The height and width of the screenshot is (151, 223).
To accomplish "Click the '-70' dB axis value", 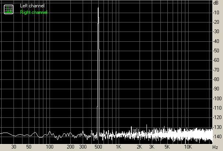I will point(216,70).
